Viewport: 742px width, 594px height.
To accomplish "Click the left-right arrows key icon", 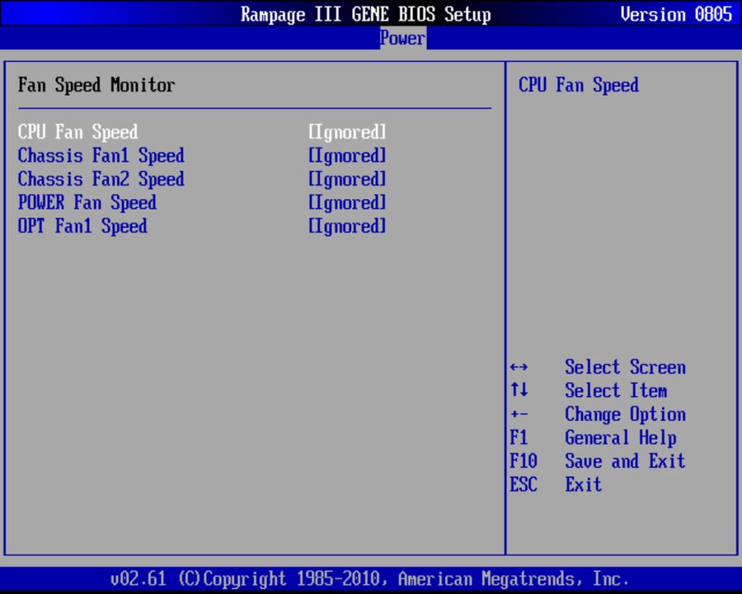I will (x=519, y=367).
